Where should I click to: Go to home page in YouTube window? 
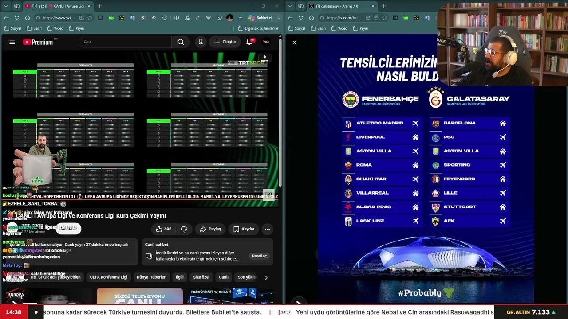[x=27, y=18]
